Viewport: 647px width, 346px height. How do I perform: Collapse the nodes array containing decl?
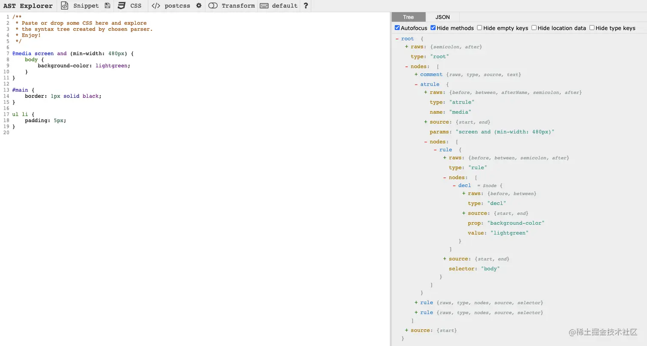click(445, 177)
